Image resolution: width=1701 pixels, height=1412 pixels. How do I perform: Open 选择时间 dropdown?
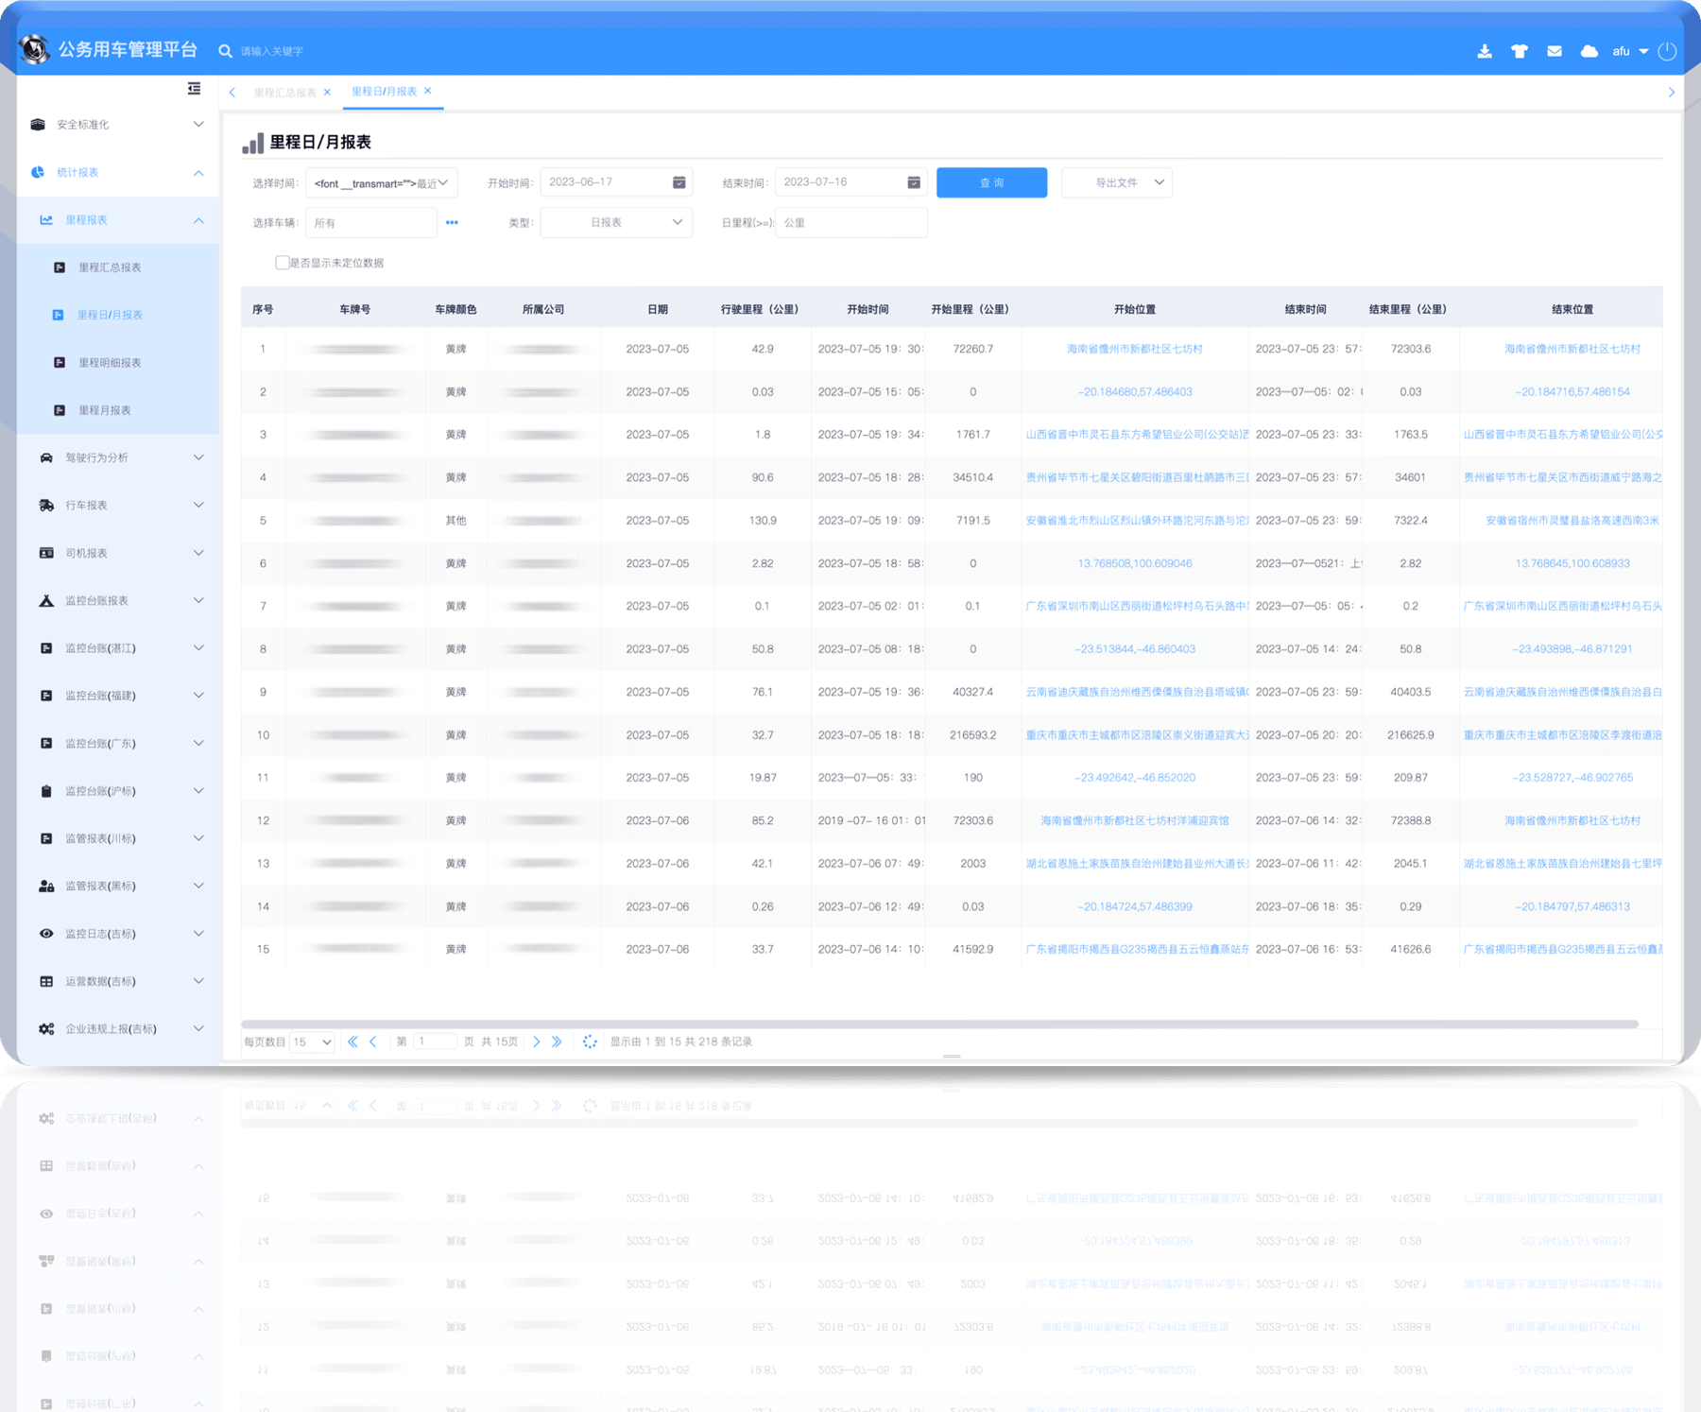[x=382, y=182]
